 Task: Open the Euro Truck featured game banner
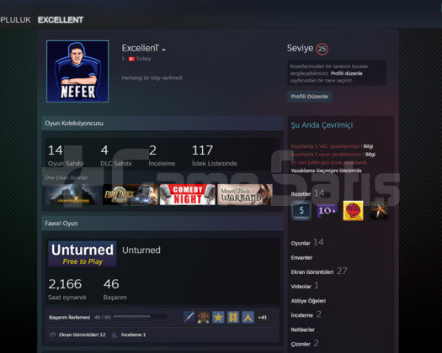[x=130, y=194]
